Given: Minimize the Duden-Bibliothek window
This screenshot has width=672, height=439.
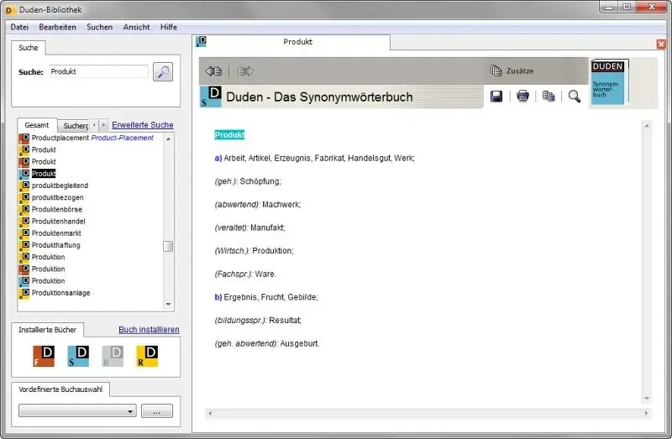Looking at the screenshot, I should click(610, 7).
